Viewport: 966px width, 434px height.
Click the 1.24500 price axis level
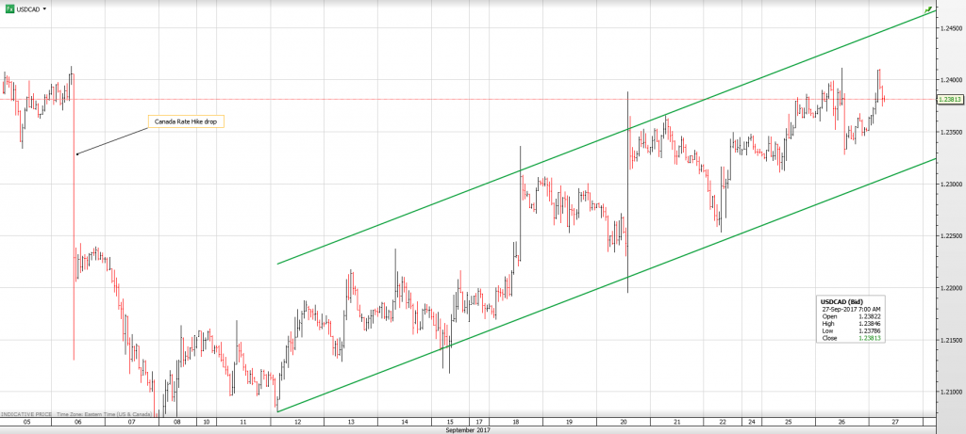[x=950, y=29]
